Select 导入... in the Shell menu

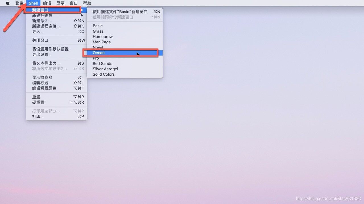56,31
